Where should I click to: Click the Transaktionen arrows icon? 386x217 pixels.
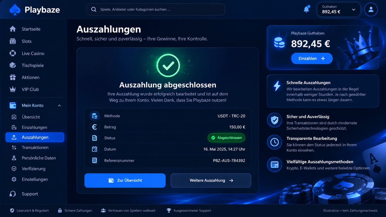14,147
